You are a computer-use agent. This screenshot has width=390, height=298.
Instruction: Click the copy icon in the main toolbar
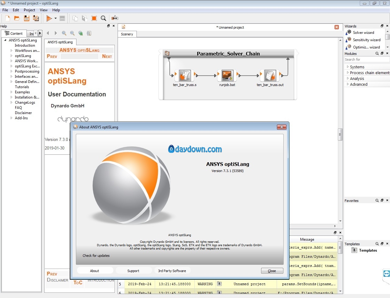pos(75,18)
